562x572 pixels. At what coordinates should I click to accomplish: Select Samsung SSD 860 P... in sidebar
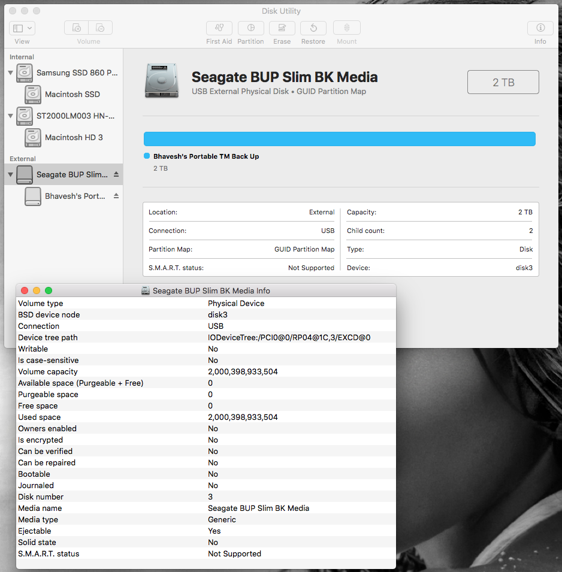(x=64, y=73)
